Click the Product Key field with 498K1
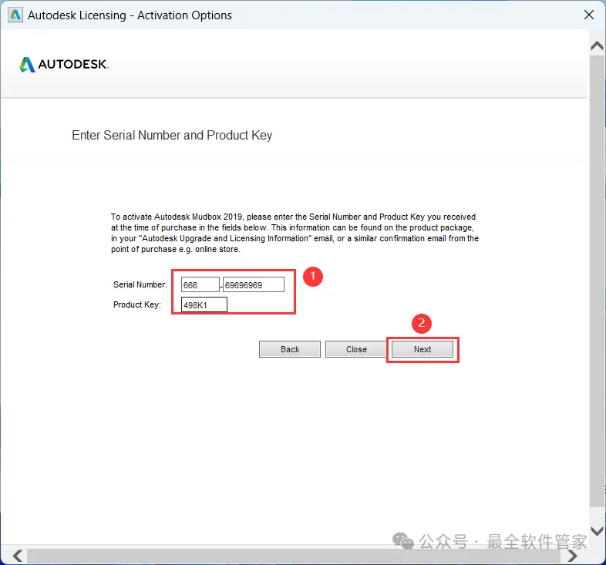Image resolution: width=606 pixels, height=565 pixels. pos(204,304)
